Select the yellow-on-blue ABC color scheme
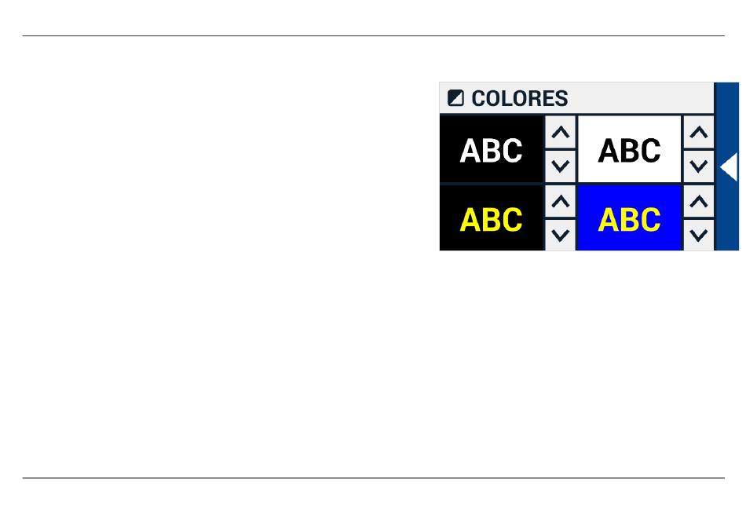 [630, 218]
